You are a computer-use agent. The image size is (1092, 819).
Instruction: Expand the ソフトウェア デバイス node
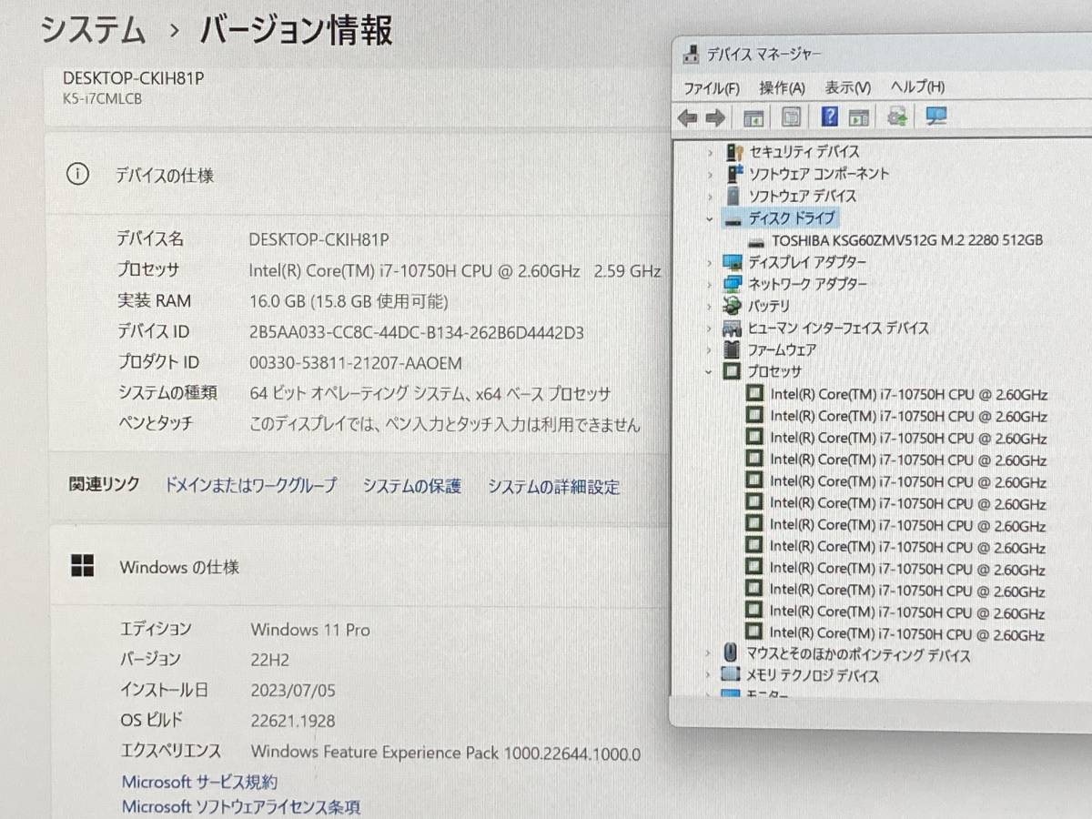pyautogui.click(x=710, y=196)
